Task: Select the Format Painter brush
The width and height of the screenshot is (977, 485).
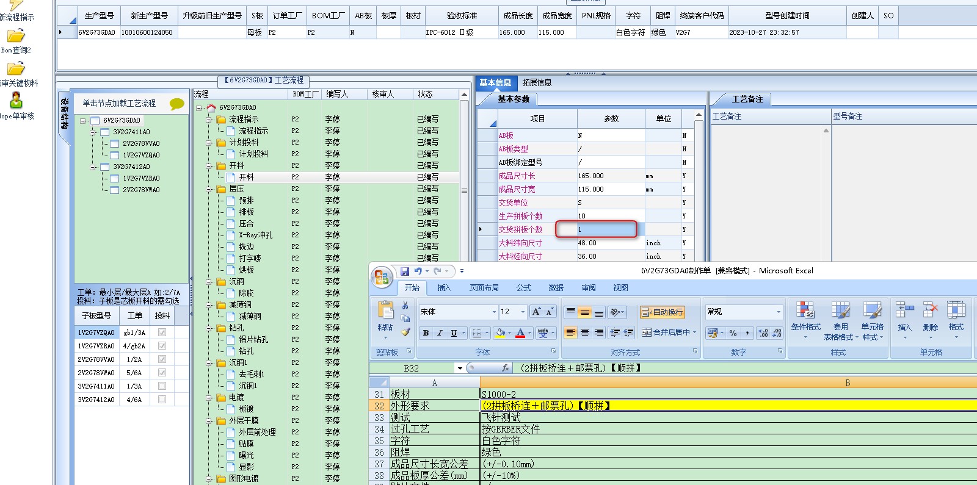Action: coord(405,332)
